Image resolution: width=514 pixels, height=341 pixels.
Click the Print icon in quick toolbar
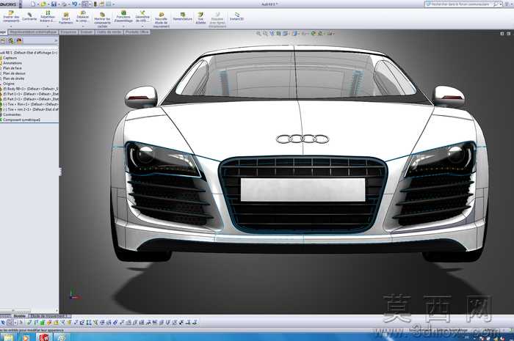(65, 4)
